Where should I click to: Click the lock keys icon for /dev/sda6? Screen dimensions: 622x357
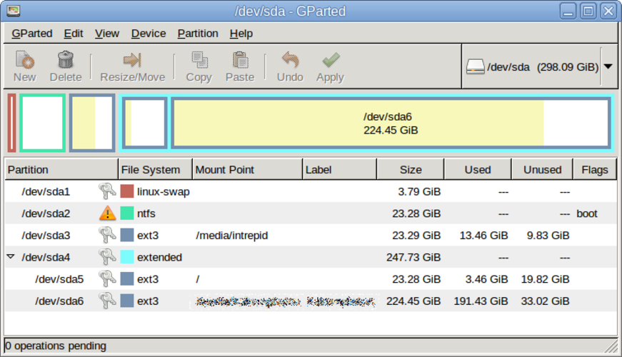point(106,301)
